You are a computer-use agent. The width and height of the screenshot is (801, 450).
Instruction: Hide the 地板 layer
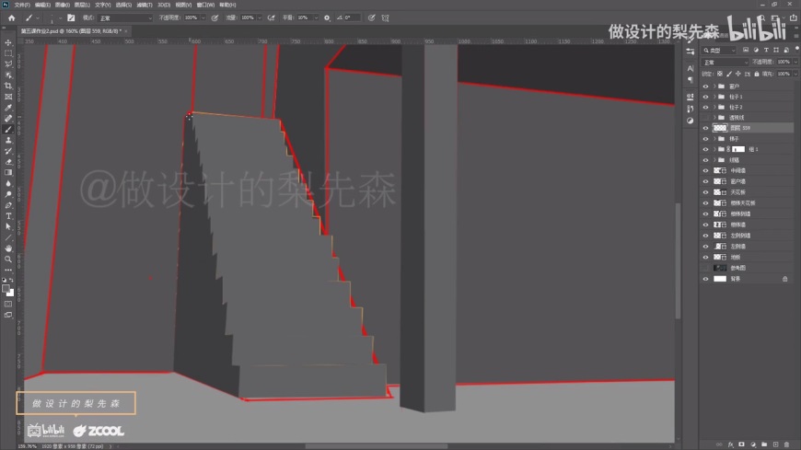(705, 257)
